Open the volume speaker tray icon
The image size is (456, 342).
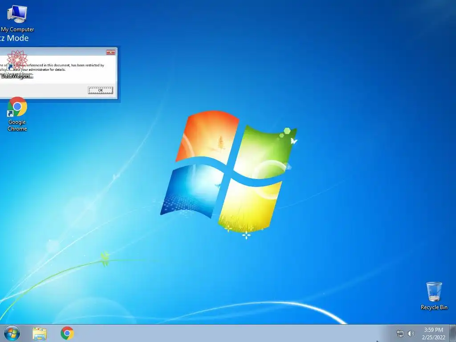[x=411, y=334]
